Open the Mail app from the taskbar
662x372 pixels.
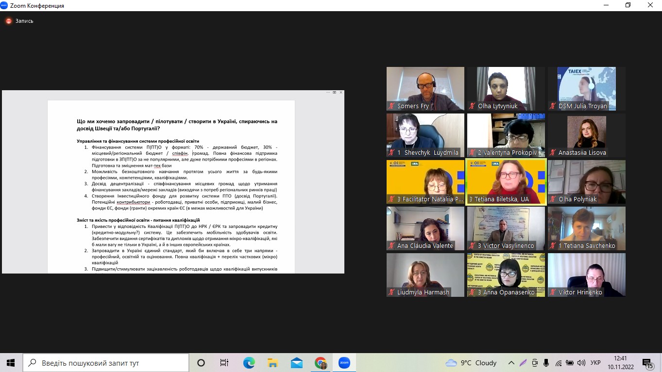pyautogui.click(x=296, y=363)
